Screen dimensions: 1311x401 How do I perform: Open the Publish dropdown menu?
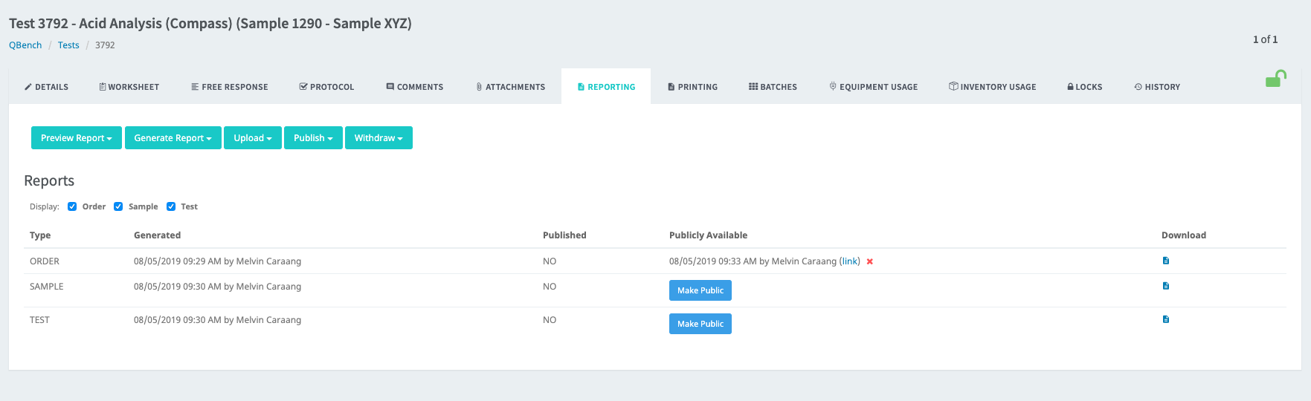(x=313, y=138)
